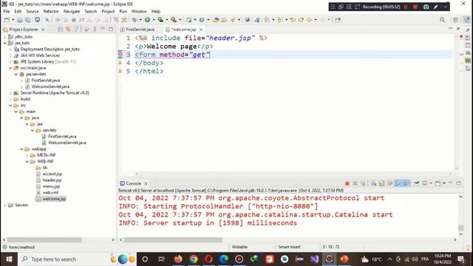This screenshot has height=266, width=473.
Task: Open the Project Explorer filter icon
Action: click(76, 30)
